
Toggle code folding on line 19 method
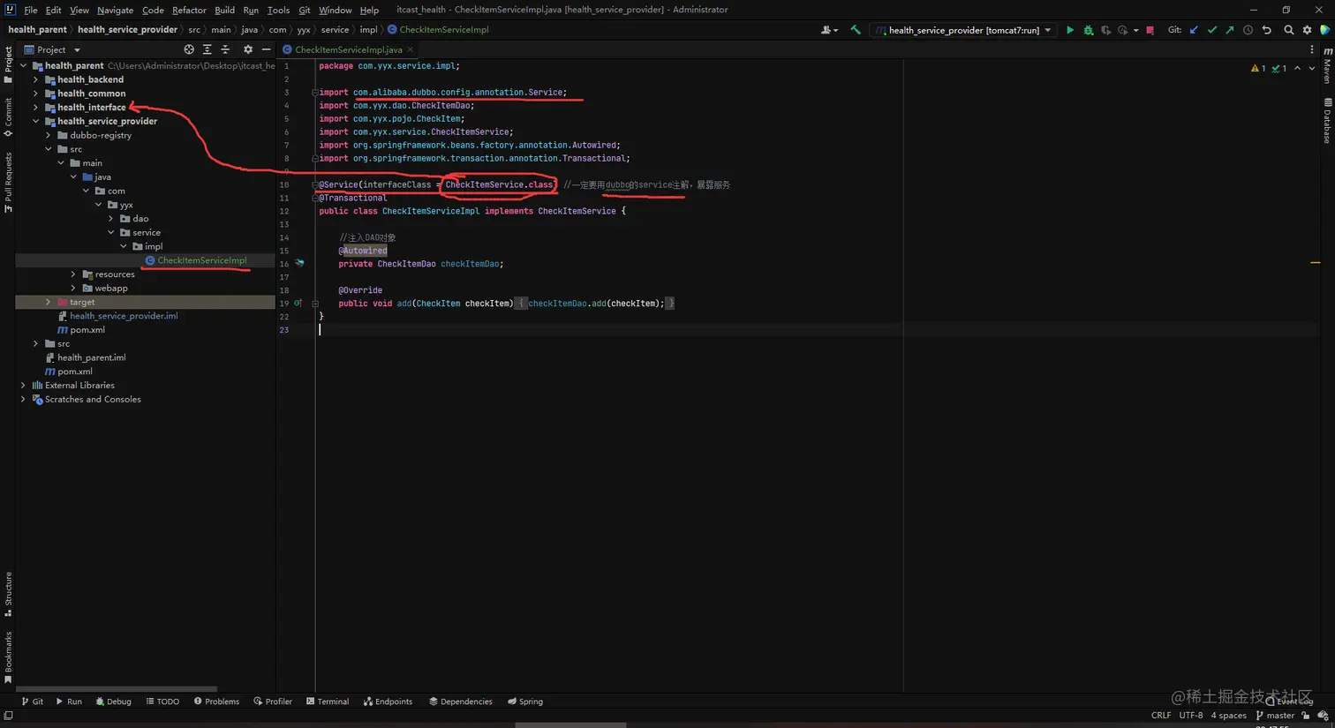pyautogui.click(x=315, y=304)
